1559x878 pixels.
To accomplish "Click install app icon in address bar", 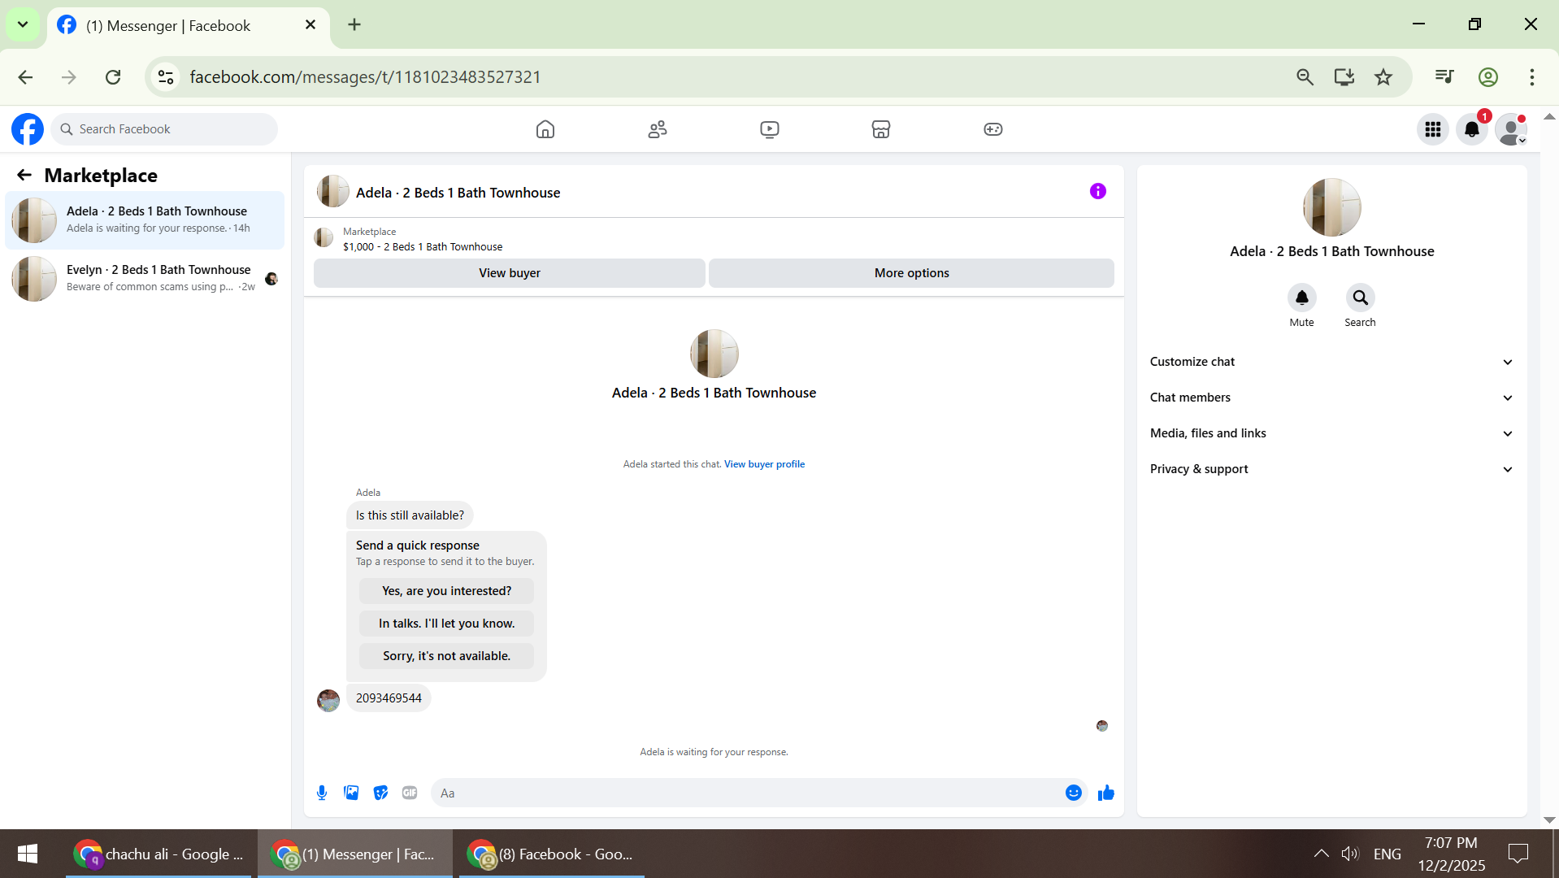I will [1344, 77].
